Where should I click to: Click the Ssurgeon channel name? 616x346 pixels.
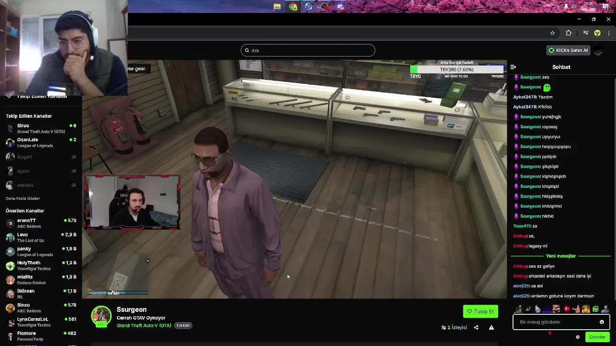131,309
